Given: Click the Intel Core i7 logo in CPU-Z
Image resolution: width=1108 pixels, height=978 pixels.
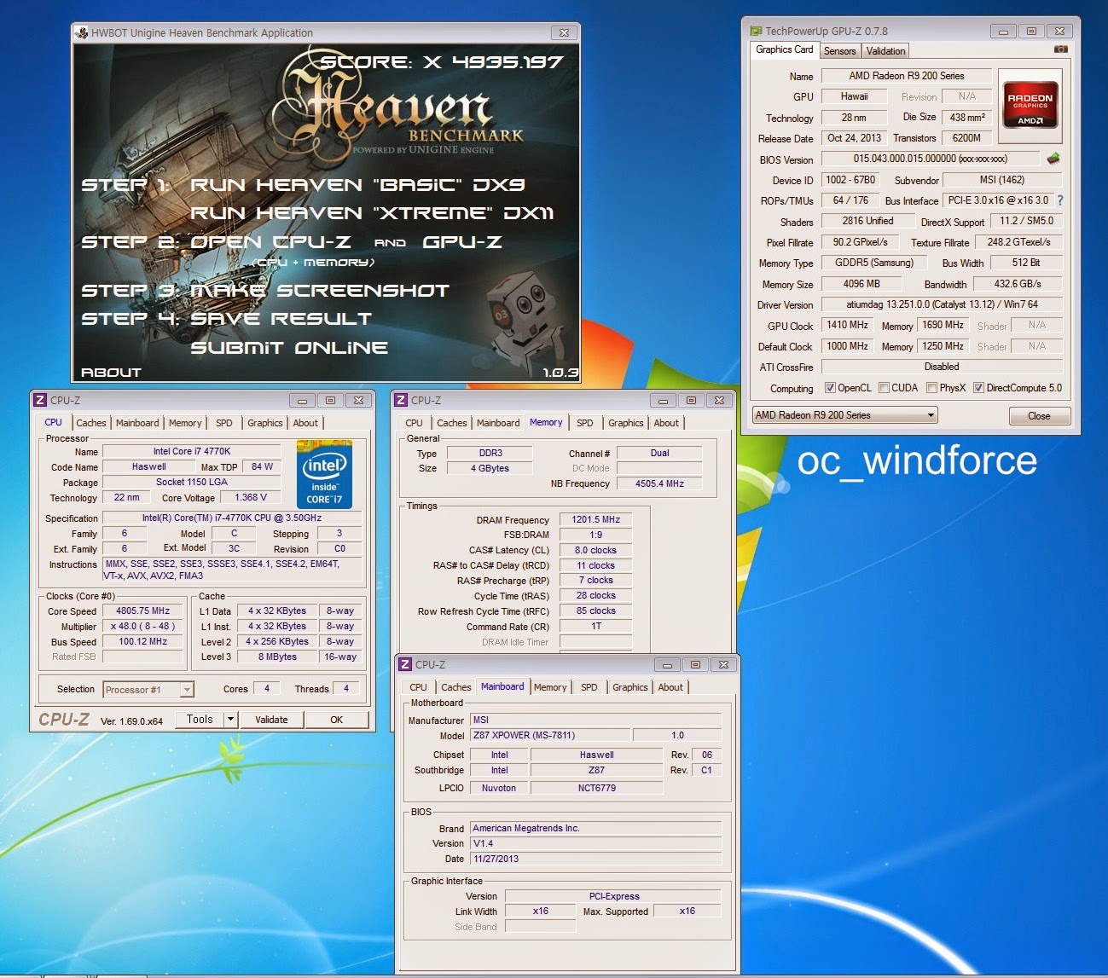Looking at the screenshot, I should click(x=324, y=474).
